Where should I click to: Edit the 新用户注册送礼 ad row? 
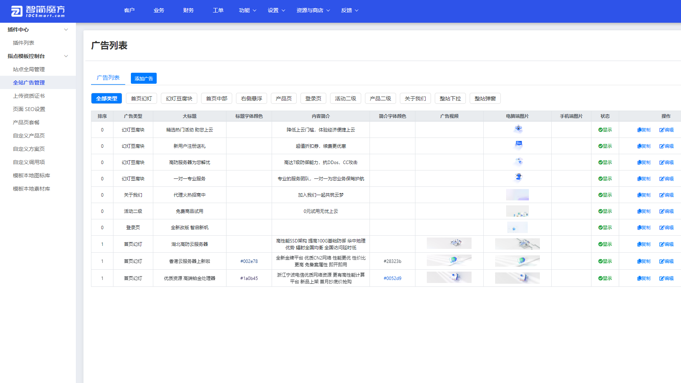666,146
